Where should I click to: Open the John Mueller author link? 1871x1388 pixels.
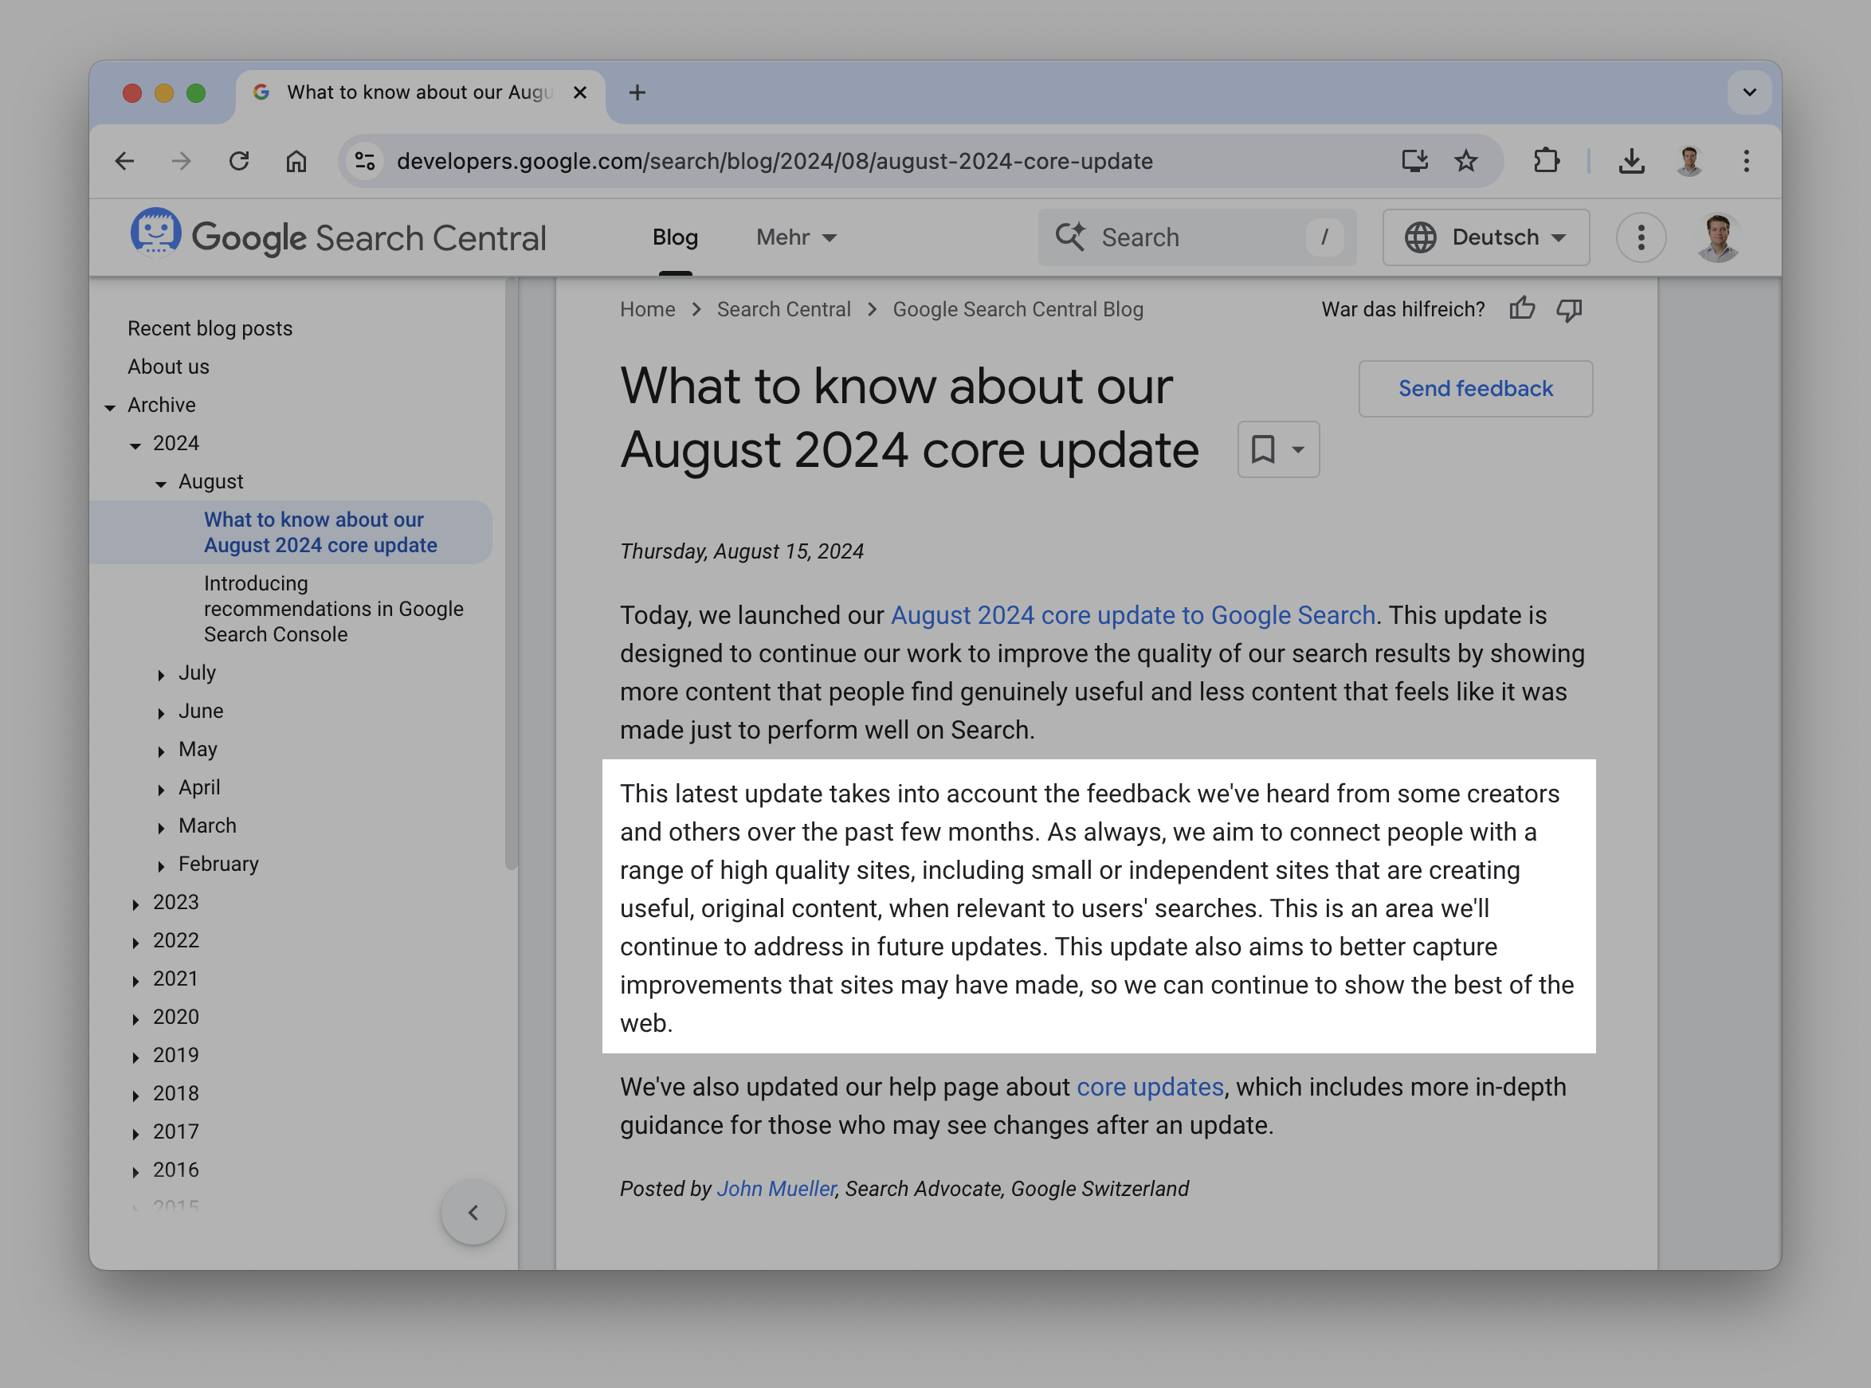[775, 1189]
